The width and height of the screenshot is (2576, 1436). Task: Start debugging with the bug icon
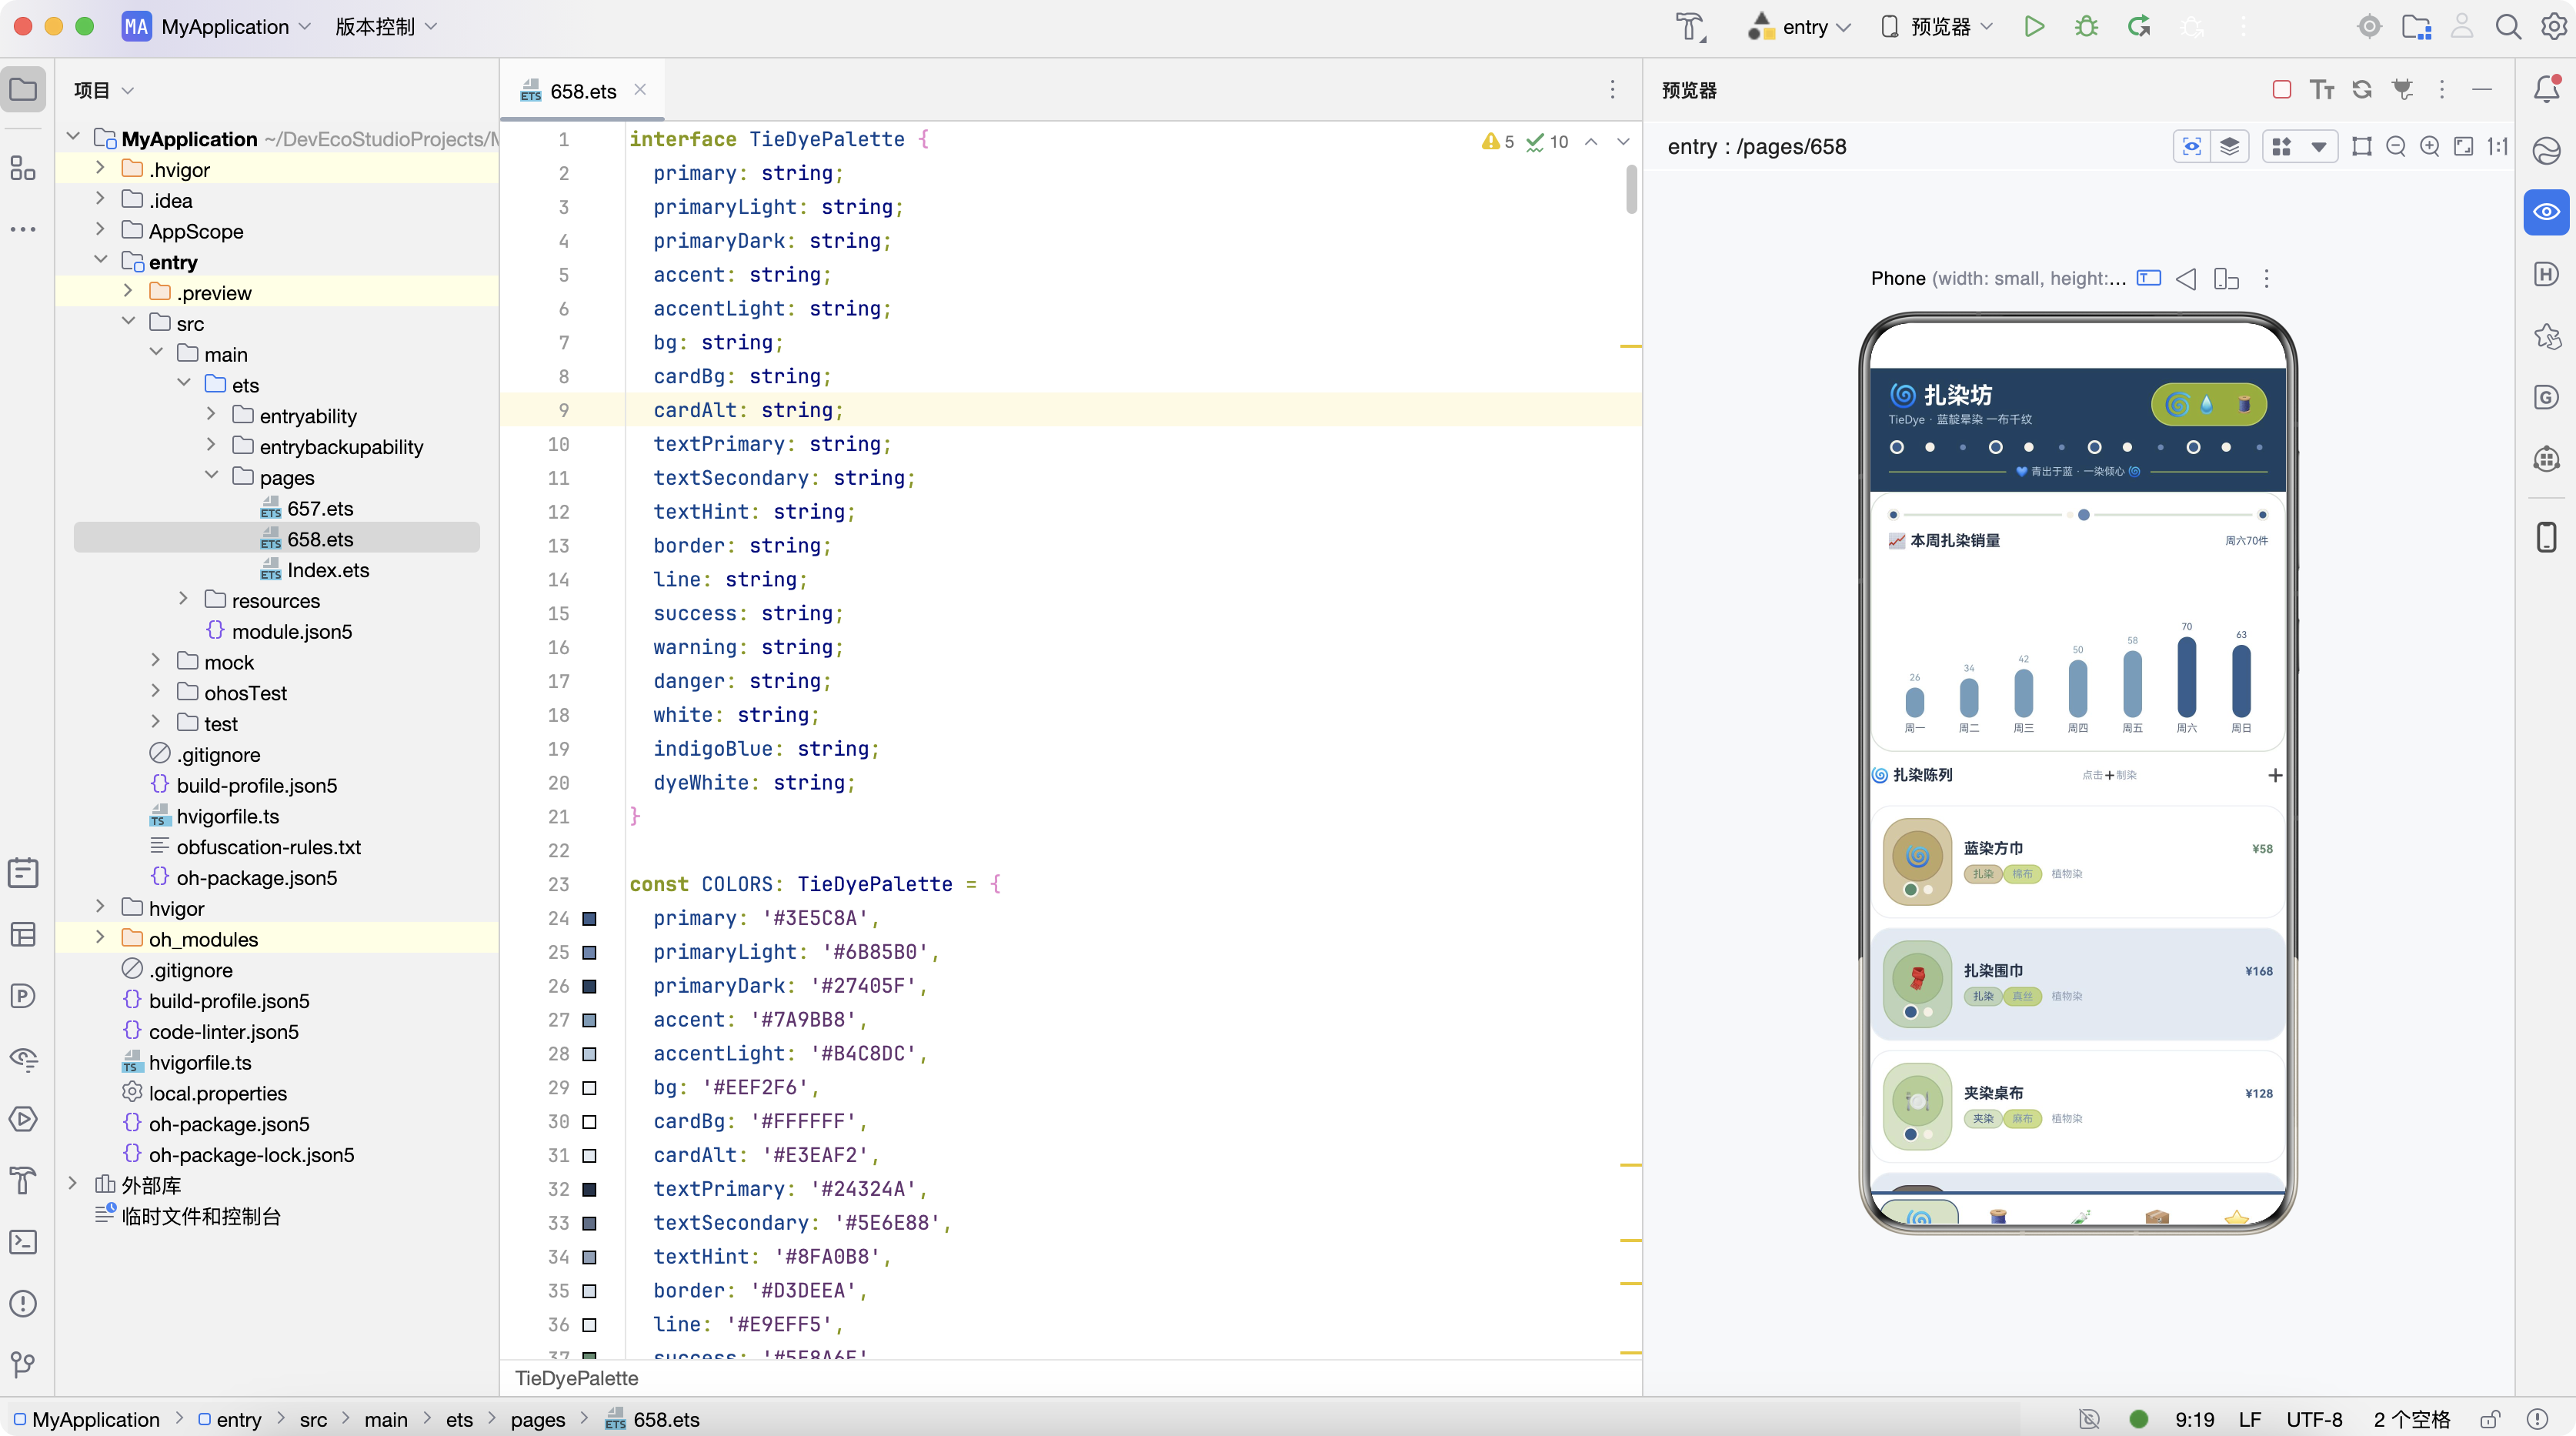point(2086,27)
